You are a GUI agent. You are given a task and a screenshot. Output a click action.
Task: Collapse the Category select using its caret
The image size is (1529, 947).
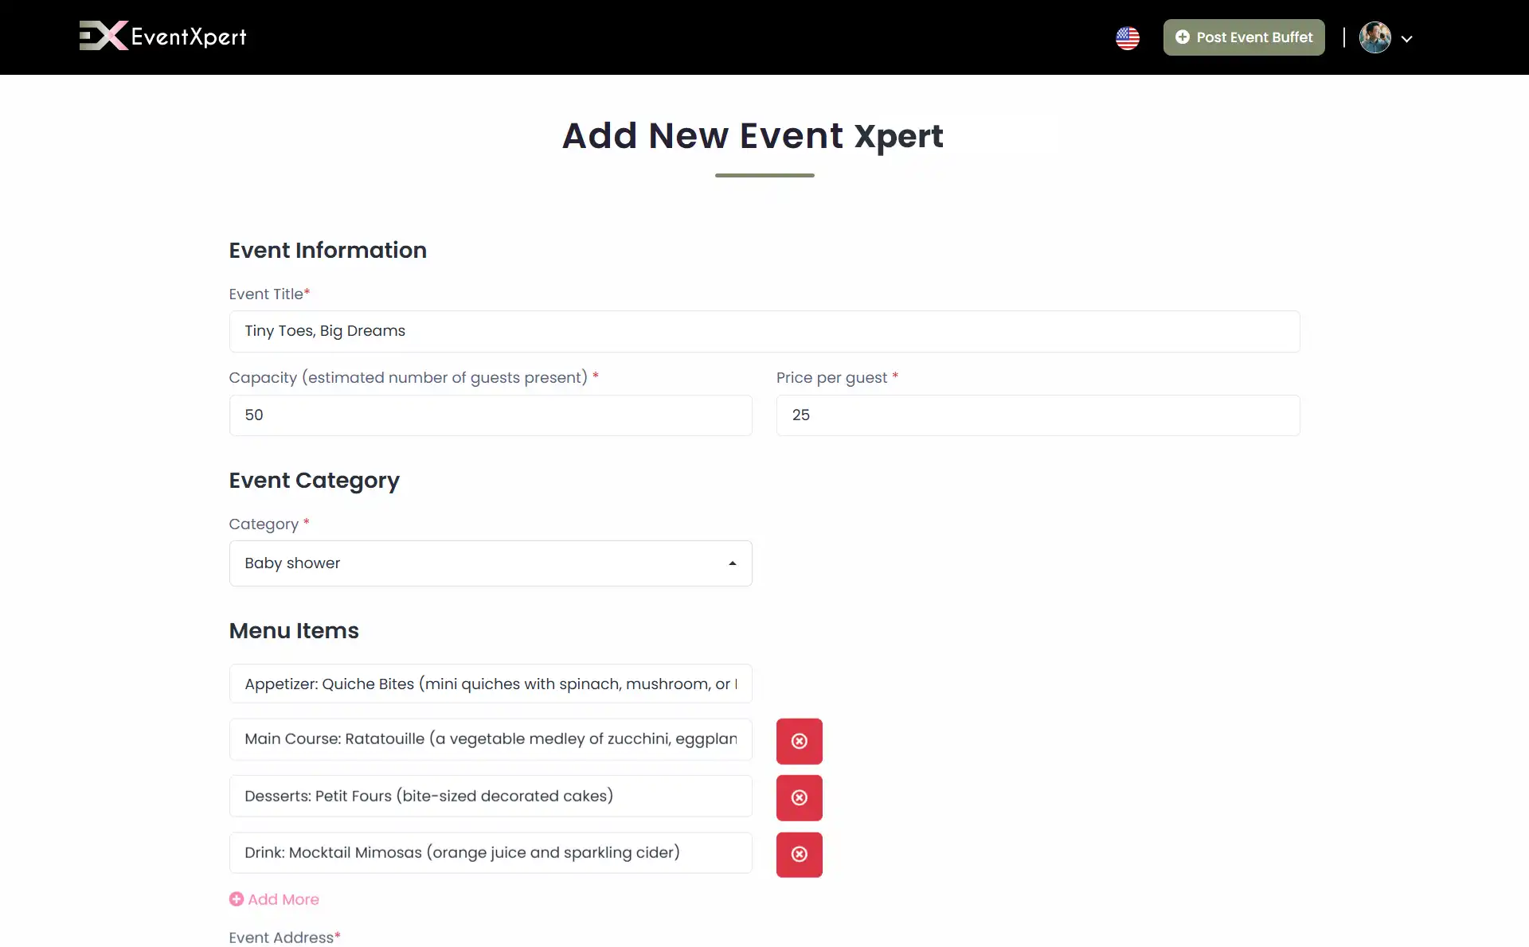click(732, 563)
